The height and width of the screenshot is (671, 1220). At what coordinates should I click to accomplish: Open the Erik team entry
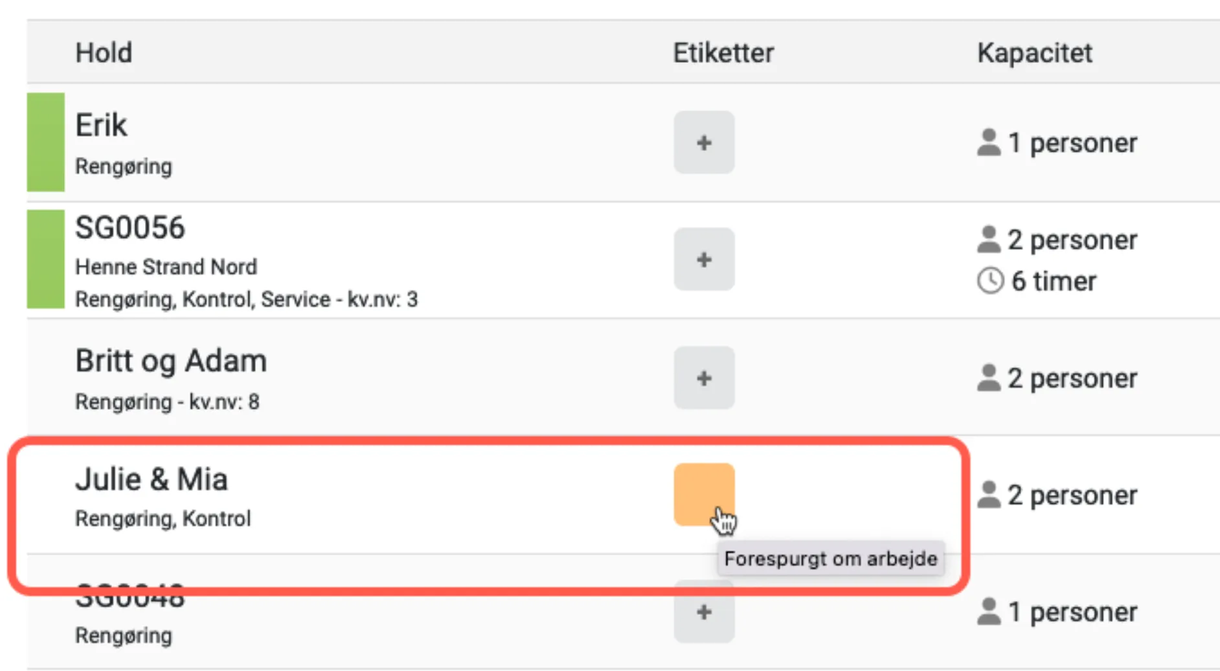101,125
